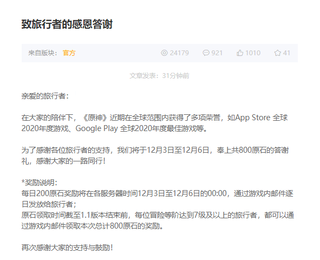
Task: Click the closing line 再次感谢大家的支持与鼓励！
Action: pyautogui.click(x=67, y=248)
